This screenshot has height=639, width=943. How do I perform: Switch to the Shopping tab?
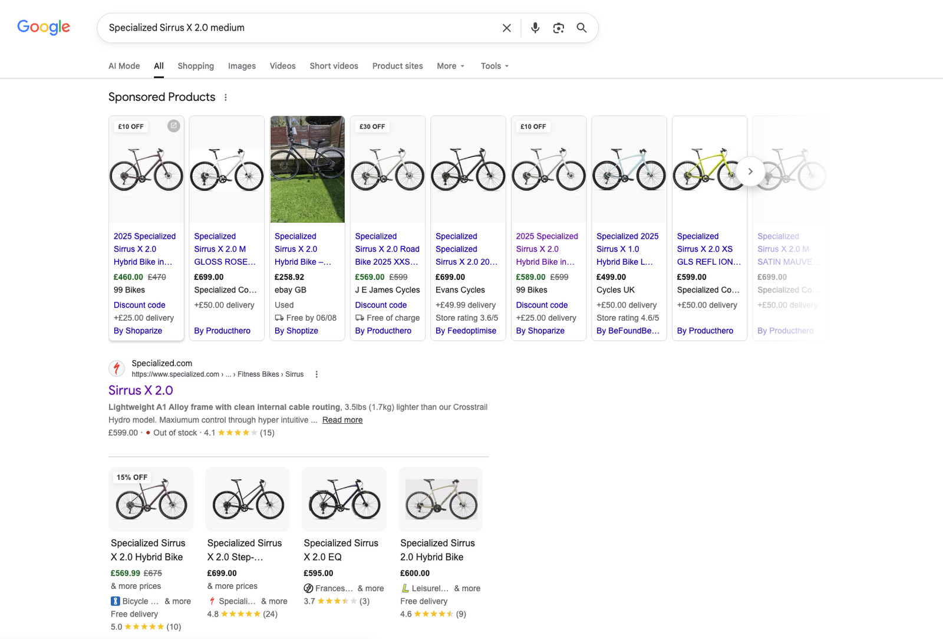coord(196,66)
